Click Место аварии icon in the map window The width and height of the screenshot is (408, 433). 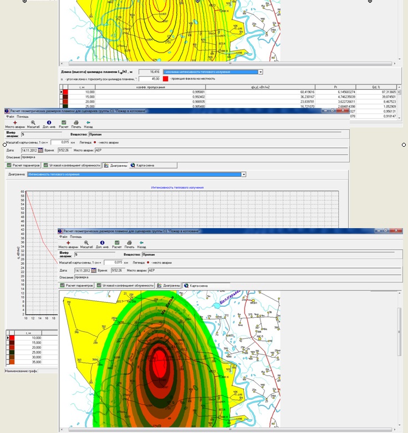click(x=68, y=242)
